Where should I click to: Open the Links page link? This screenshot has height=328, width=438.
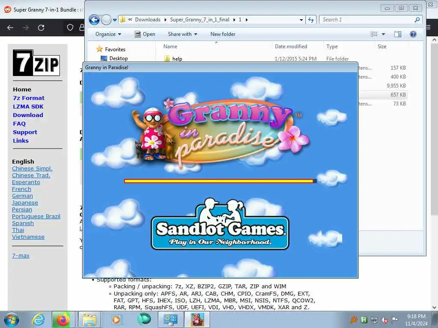[x=21, y=141]
